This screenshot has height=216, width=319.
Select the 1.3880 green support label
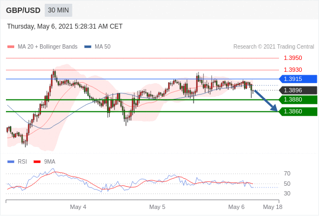coord(298,99)
